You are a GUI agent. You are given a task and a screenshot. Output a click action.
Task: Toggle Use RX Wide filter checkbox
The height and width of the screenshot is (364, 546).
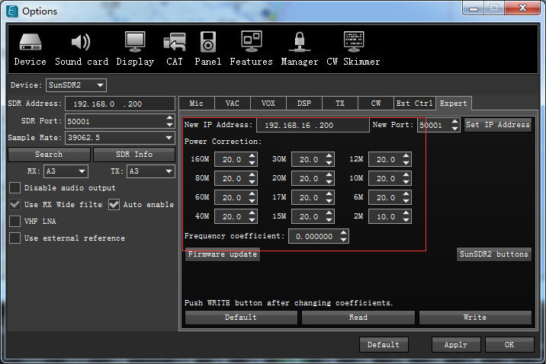coord(14,204)
